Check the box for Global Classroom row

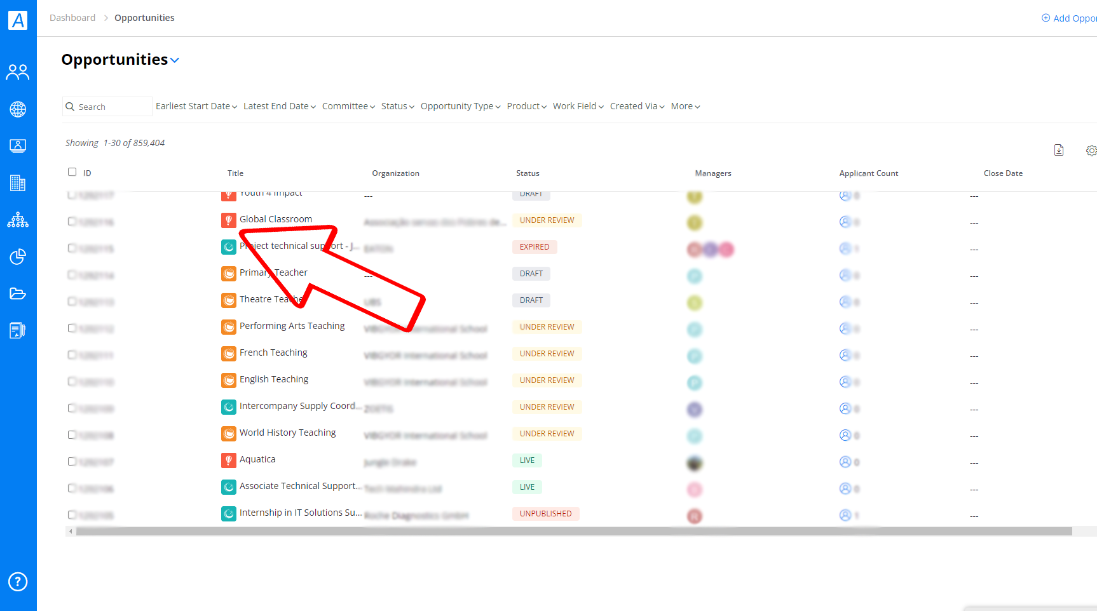[x=72, y=221]
